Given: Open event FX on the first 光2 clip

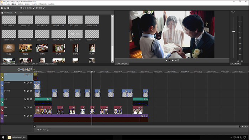Looking at the screenshot, I should pos(51,99).
